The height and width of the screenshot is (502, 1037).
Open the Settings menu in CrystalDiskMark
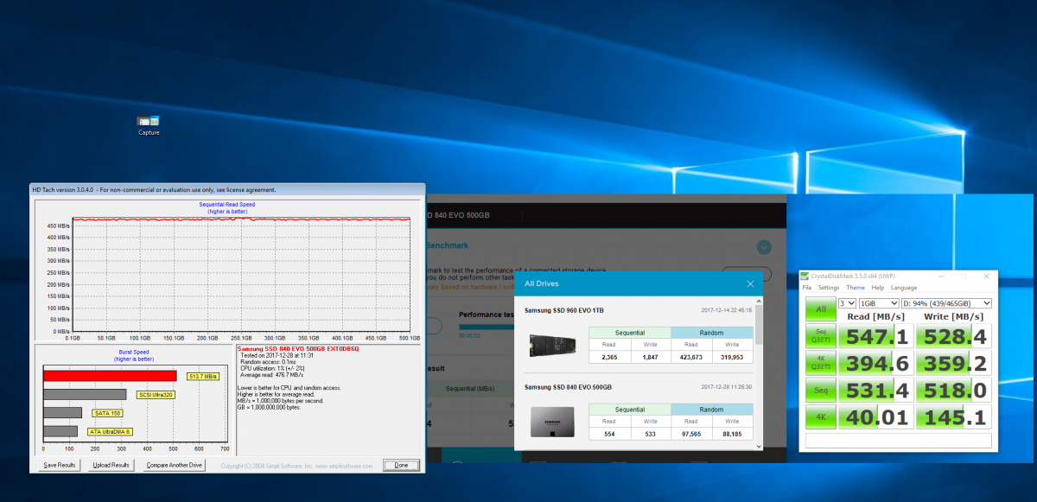[829, 288]
